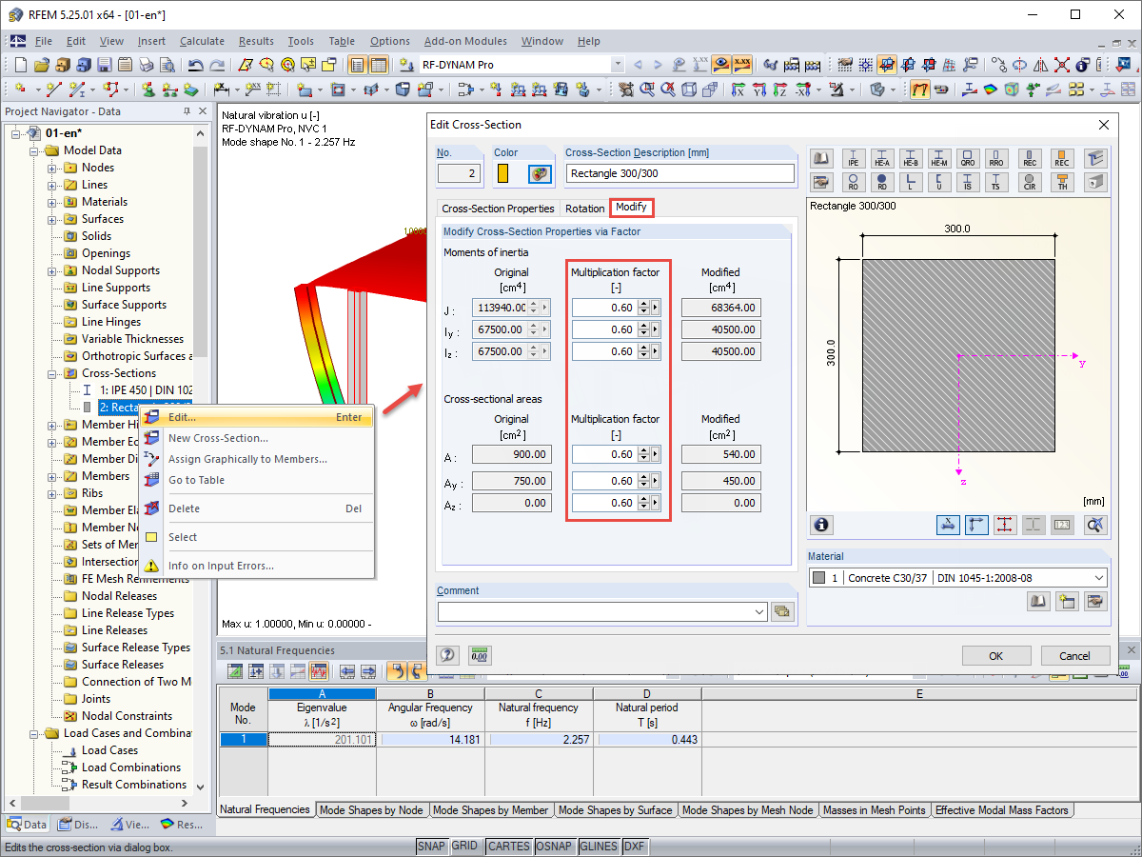Select the TS section icon
Image resolution: width=1142 pixels, height=857 pixels.
pyautogui.click(x=996, y=182)
